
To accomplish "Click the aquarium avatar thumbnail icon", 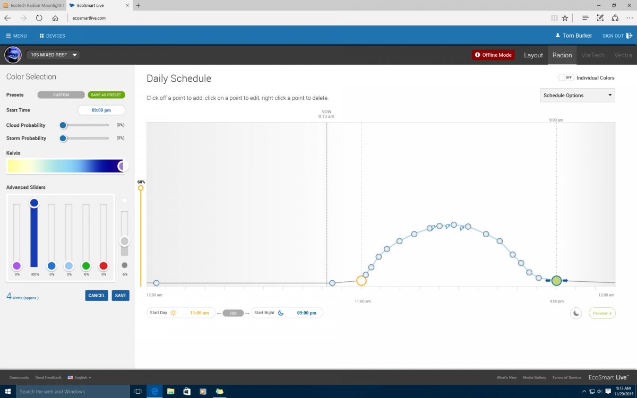I will tap(13, 55).
